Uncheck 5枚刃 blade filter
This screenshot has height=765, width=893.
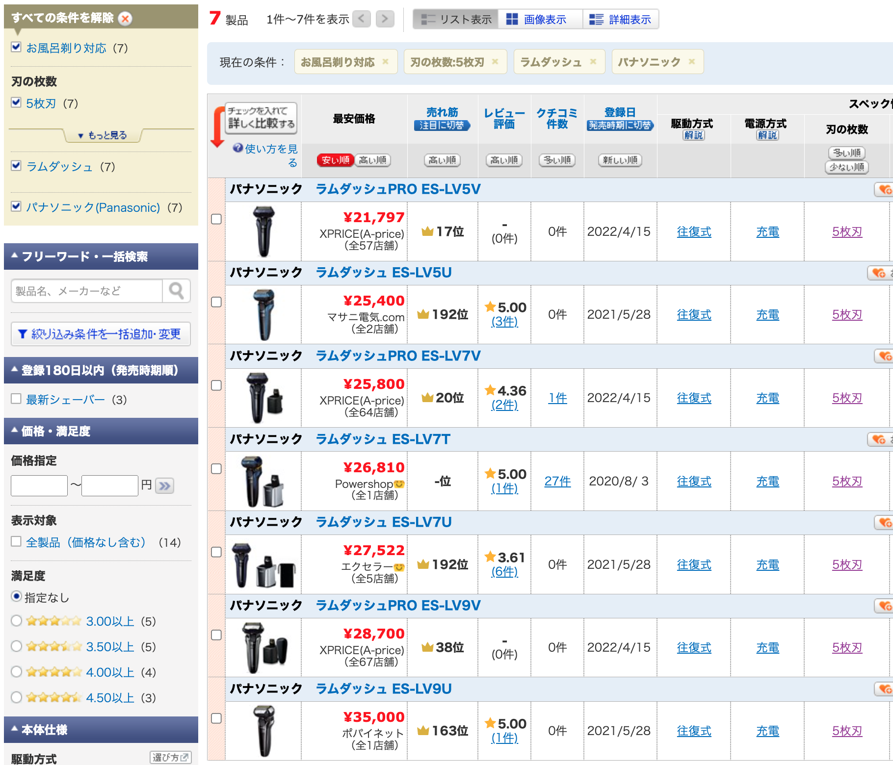click(16, 102)
